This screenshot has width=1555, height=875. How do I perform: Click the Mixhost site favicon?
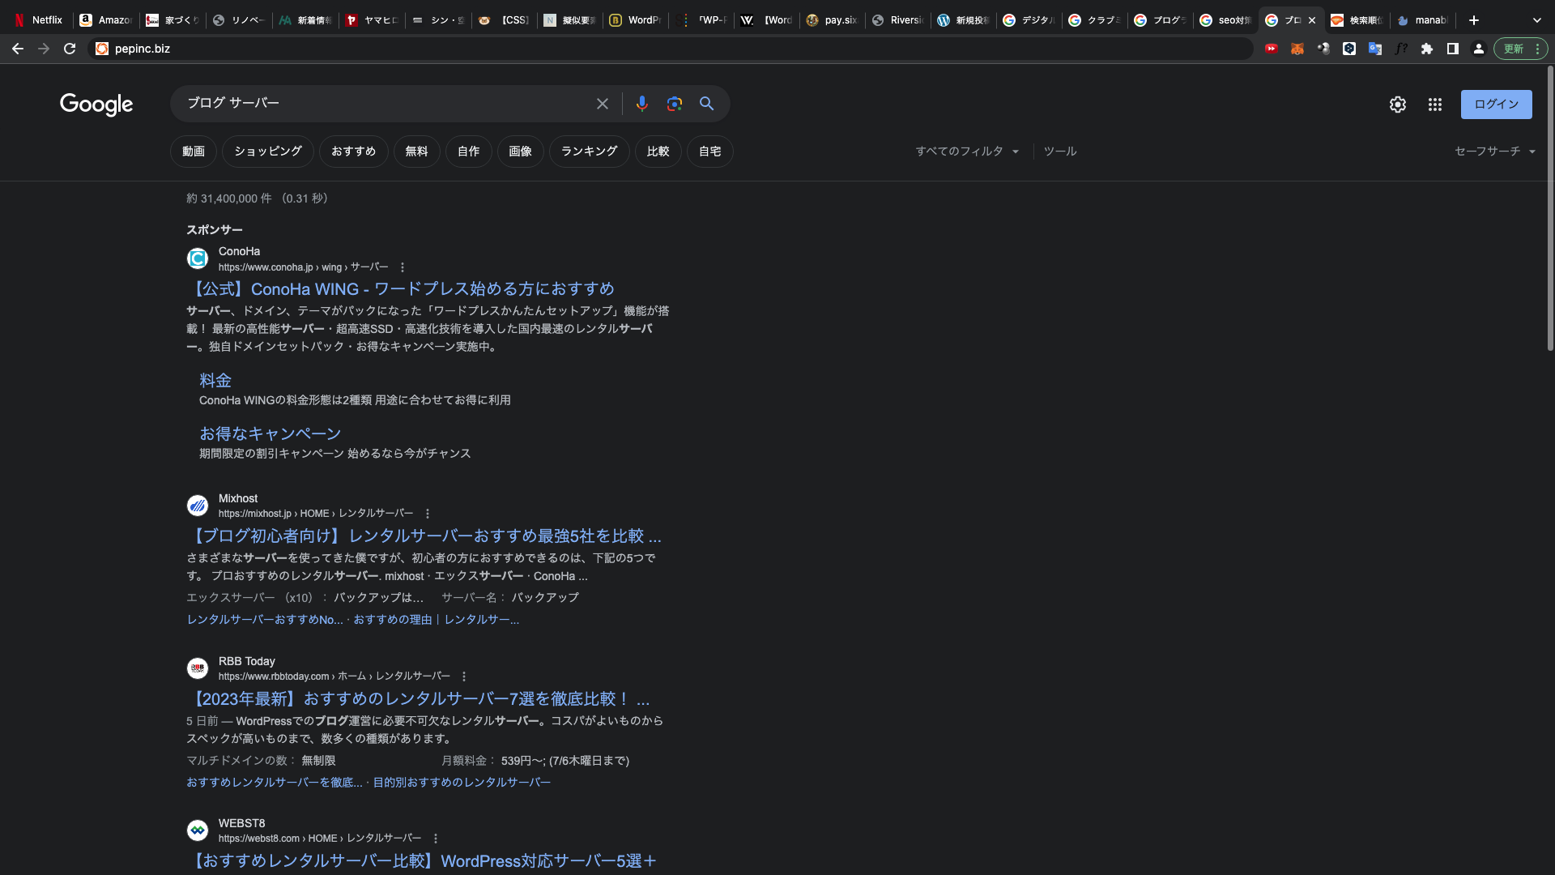coord(198,506)
